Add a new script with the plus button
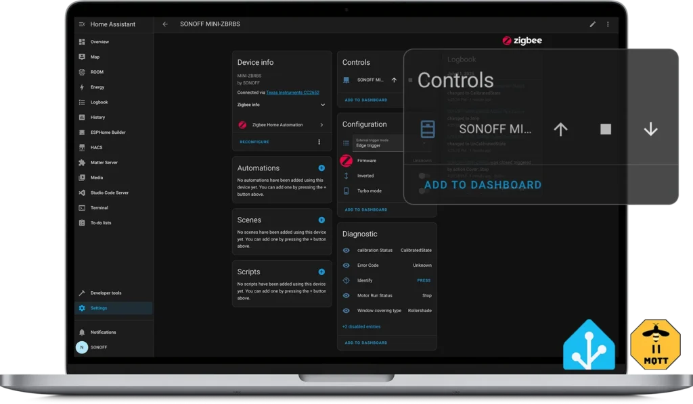Viewport: 693px width, 404px height. [x=321, y=272]
